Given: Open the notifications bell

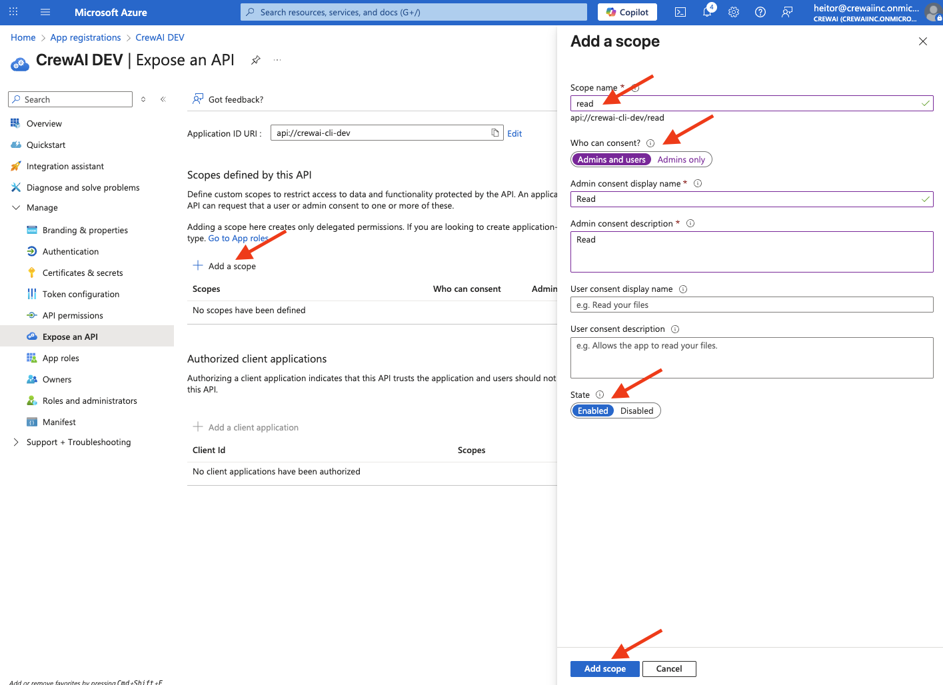Looking at the screenshot, I should pyautogui.click(x=706, y=12).
